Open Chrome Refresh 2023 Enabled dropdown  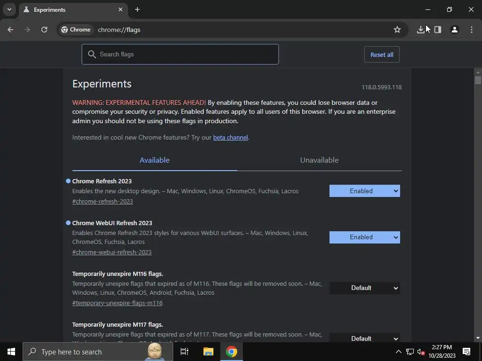pos(365,191)
